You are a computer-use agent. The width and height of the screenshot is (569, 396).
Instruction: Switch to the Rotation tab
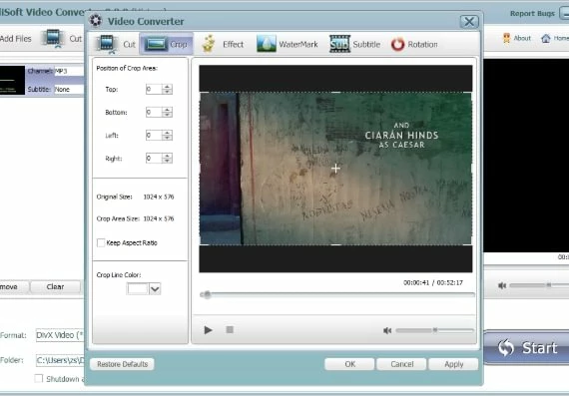[x=414, y=44]
